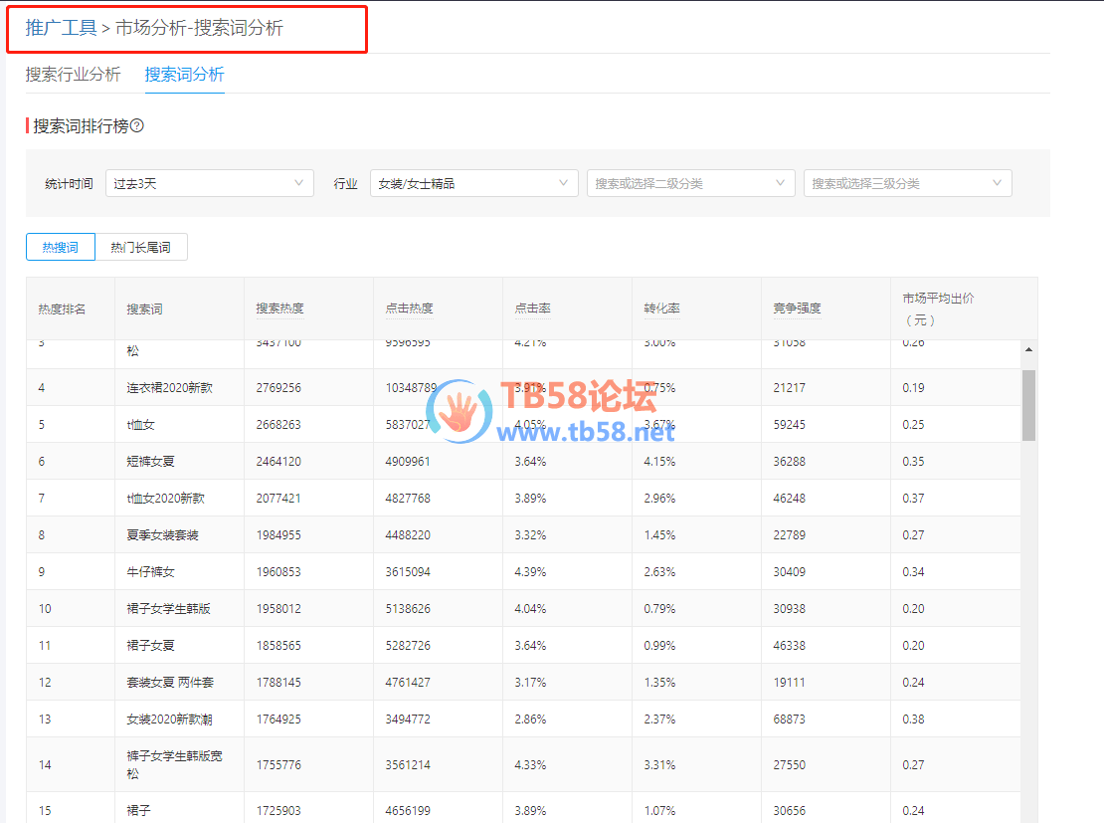1104x823 pixels.
Task: Open the 统计时间 dropdown showing 过去3天
Action: (x=209, y=183)
